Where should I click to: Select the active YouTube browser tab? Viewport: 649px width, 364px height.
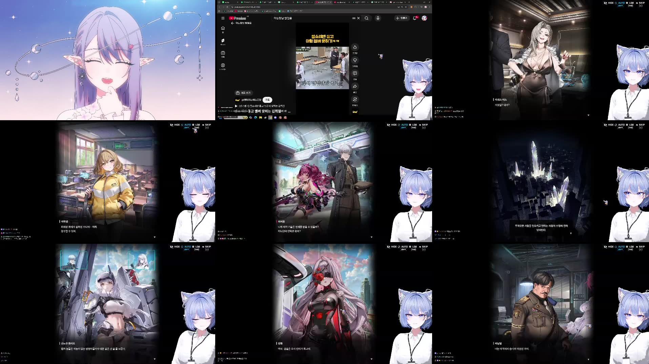[323, 2]
